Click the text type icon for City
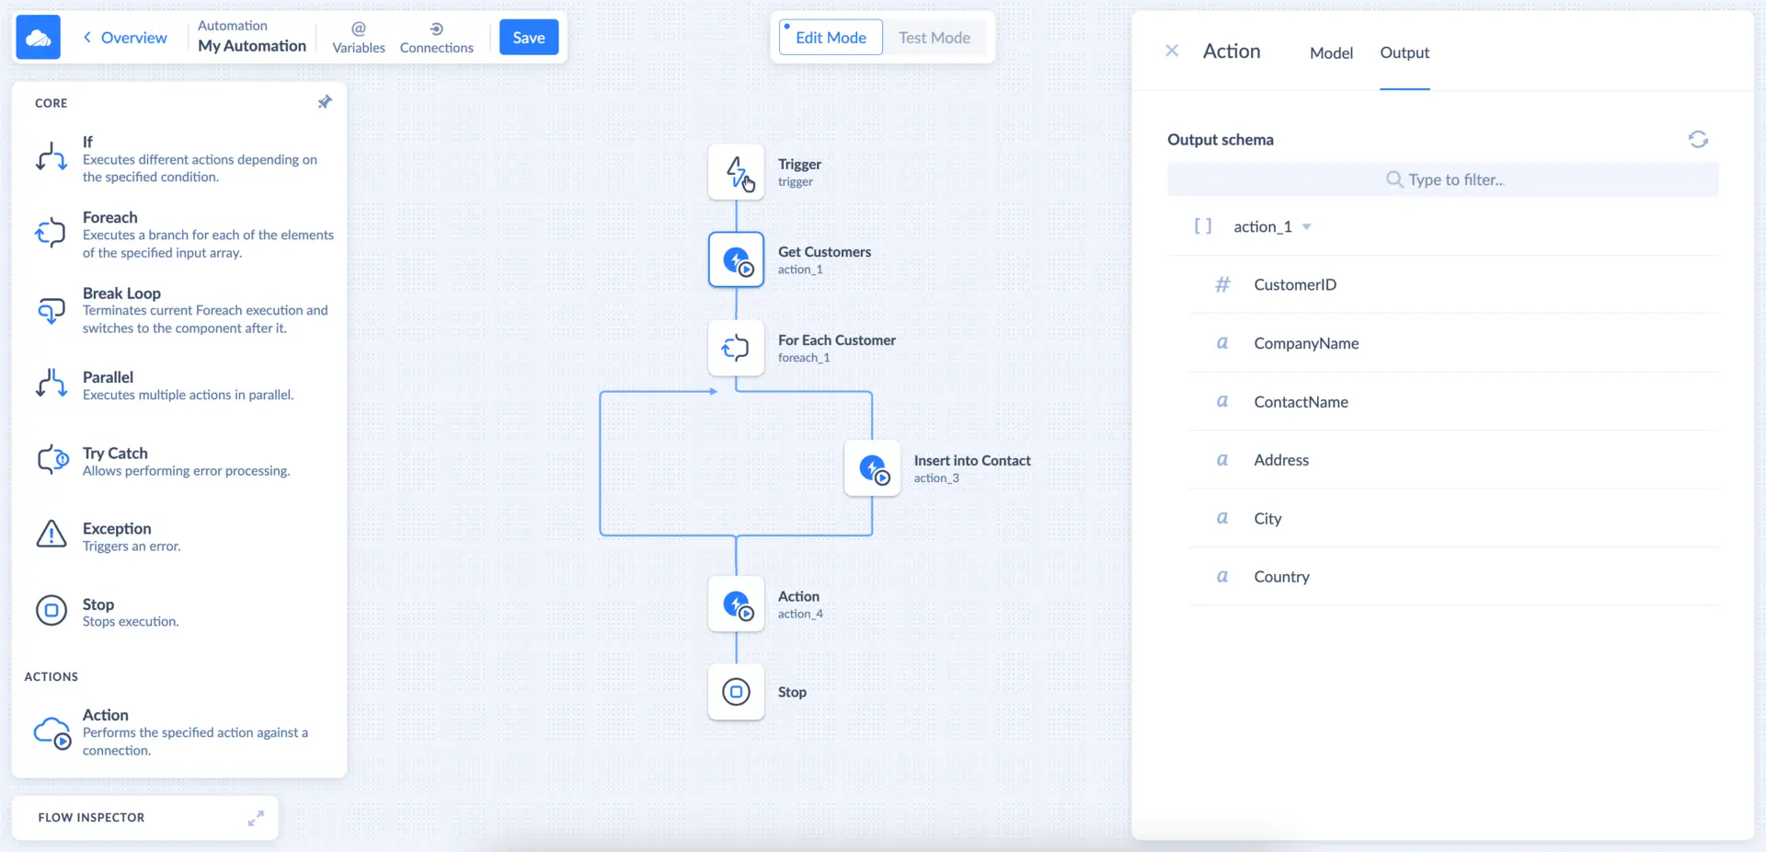The image size is (1766, 852). [x=1222, y=518]
